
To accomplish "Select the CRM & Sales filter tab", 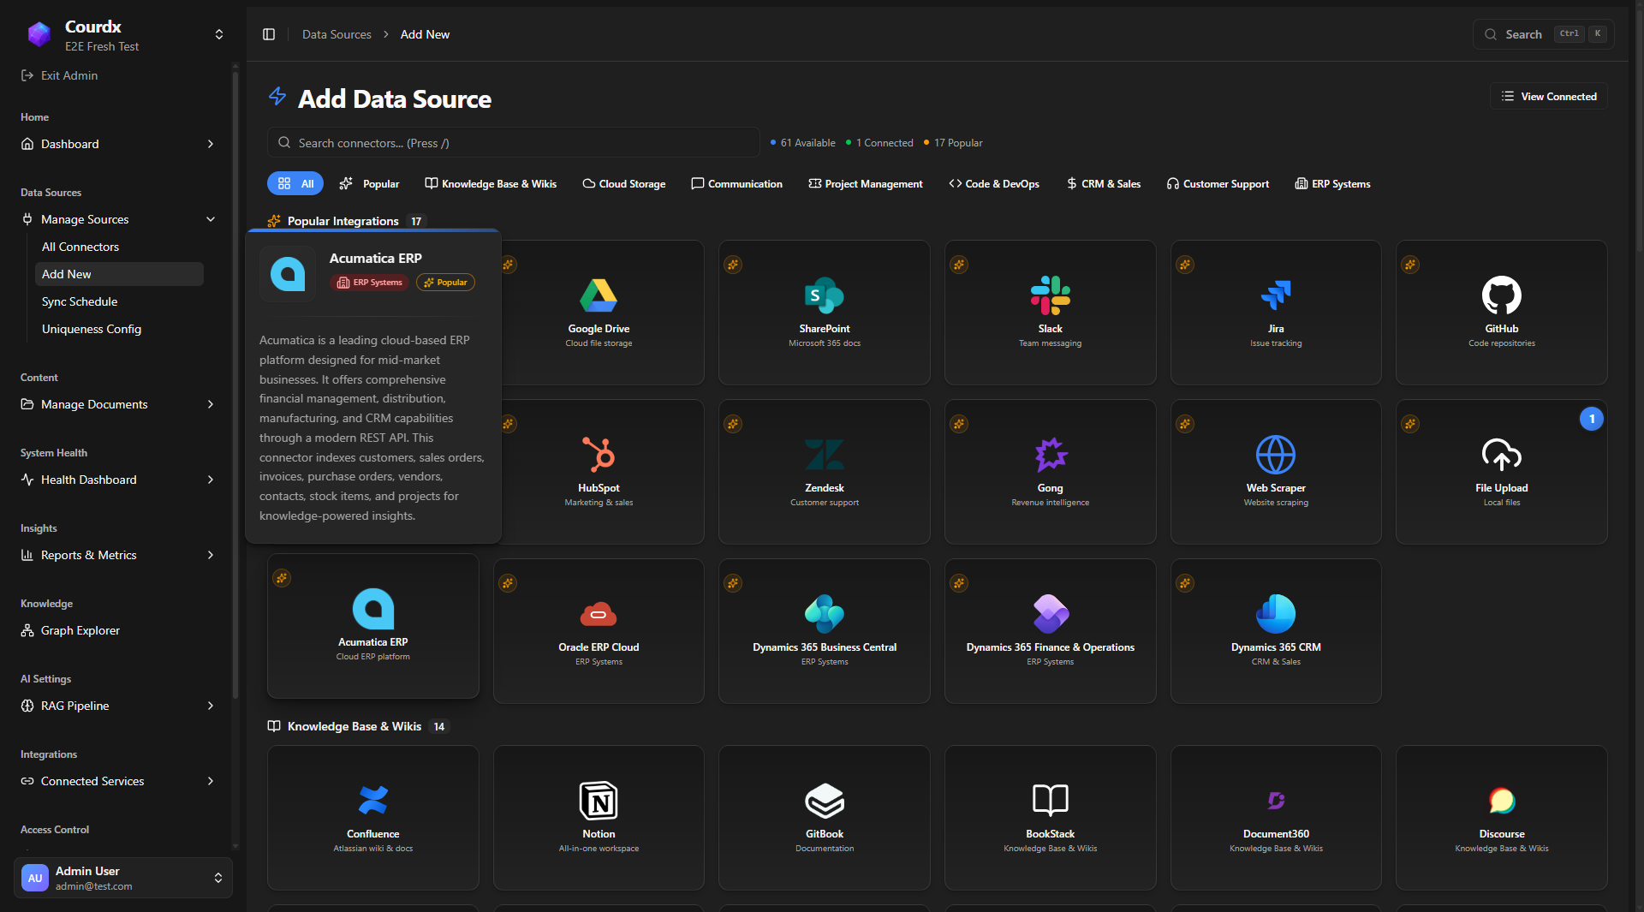I will click(x=1103, y=183).
